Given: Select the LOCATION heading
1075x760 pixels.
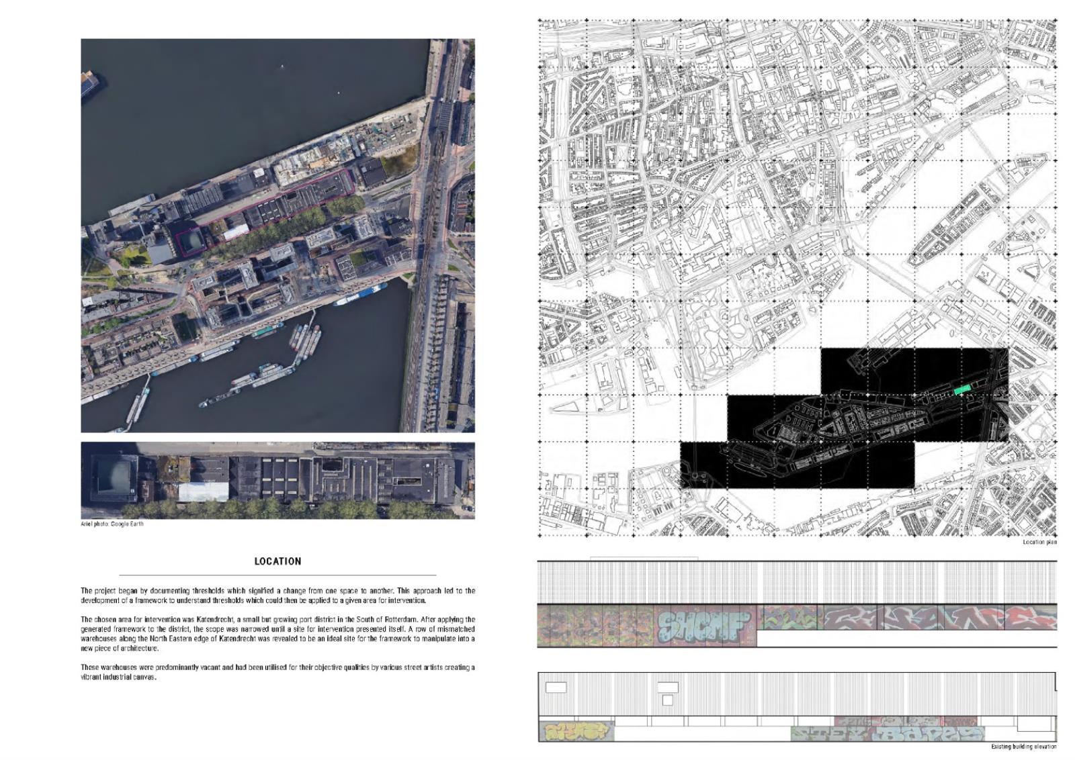Looking at the screenshot, I should [277, 561].
